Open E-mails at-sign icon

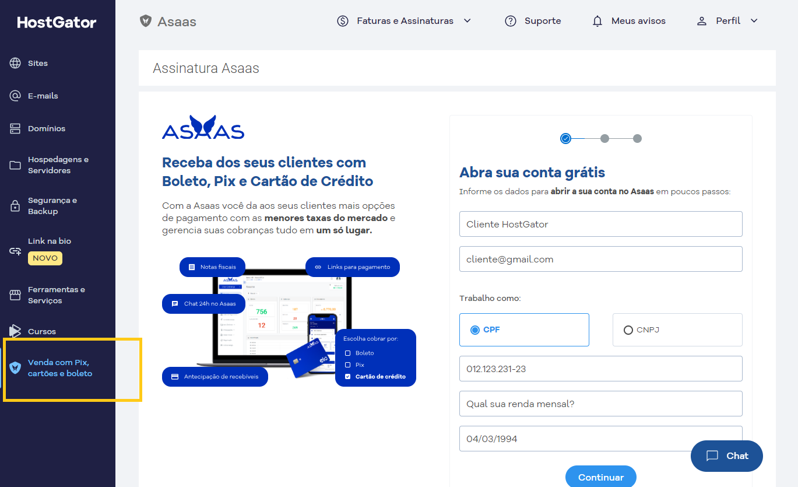15,96
